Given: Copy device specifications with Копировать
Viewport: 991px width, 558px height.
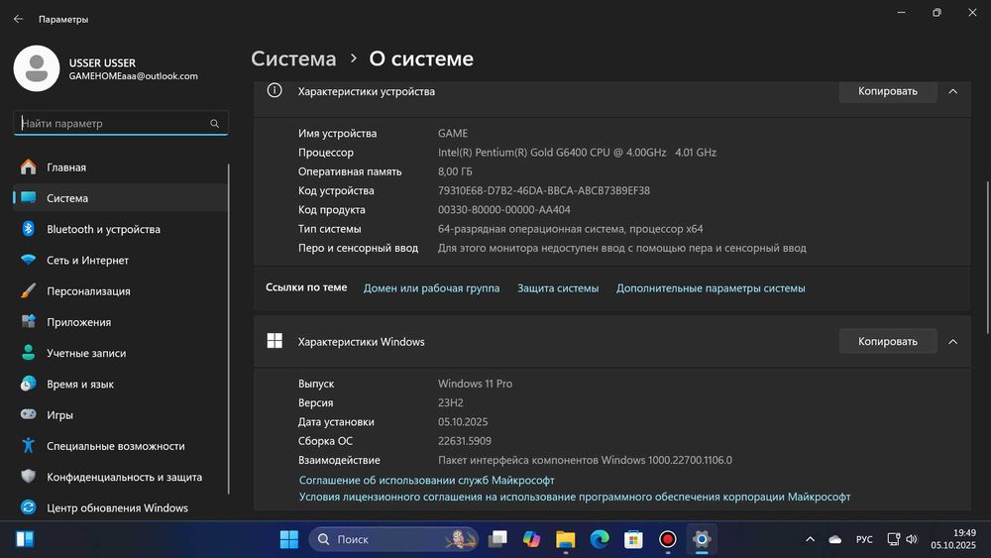Looking at the screenshot, I should click(x=887, y=91).
